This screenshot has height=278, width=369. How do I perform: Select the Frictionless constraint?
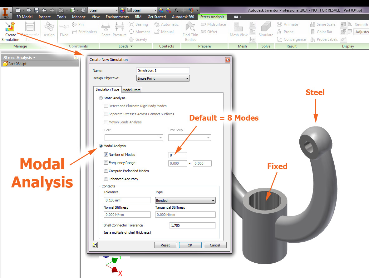tap(84, 32)
